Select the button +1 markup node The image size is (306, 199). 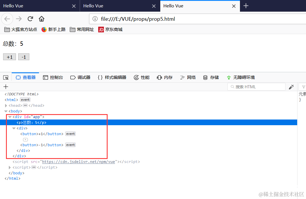[42, 134]
